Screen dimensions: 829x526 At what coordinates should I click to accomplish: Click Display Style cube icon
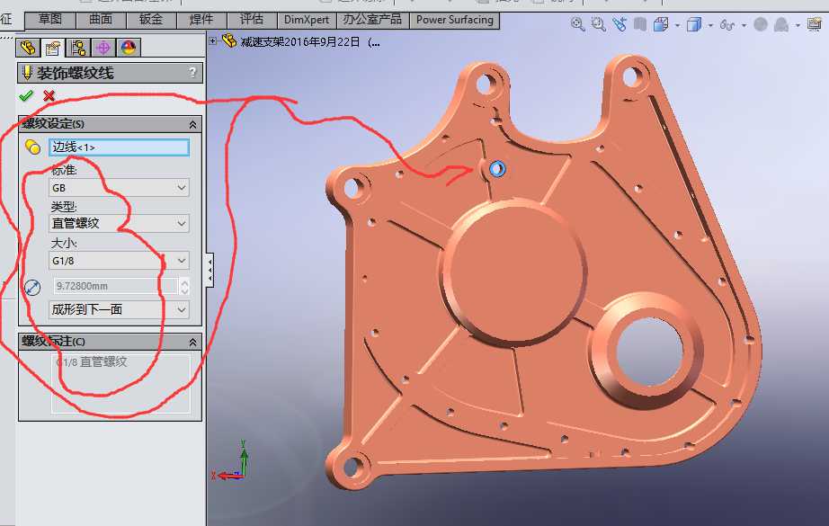pos(693,24)
